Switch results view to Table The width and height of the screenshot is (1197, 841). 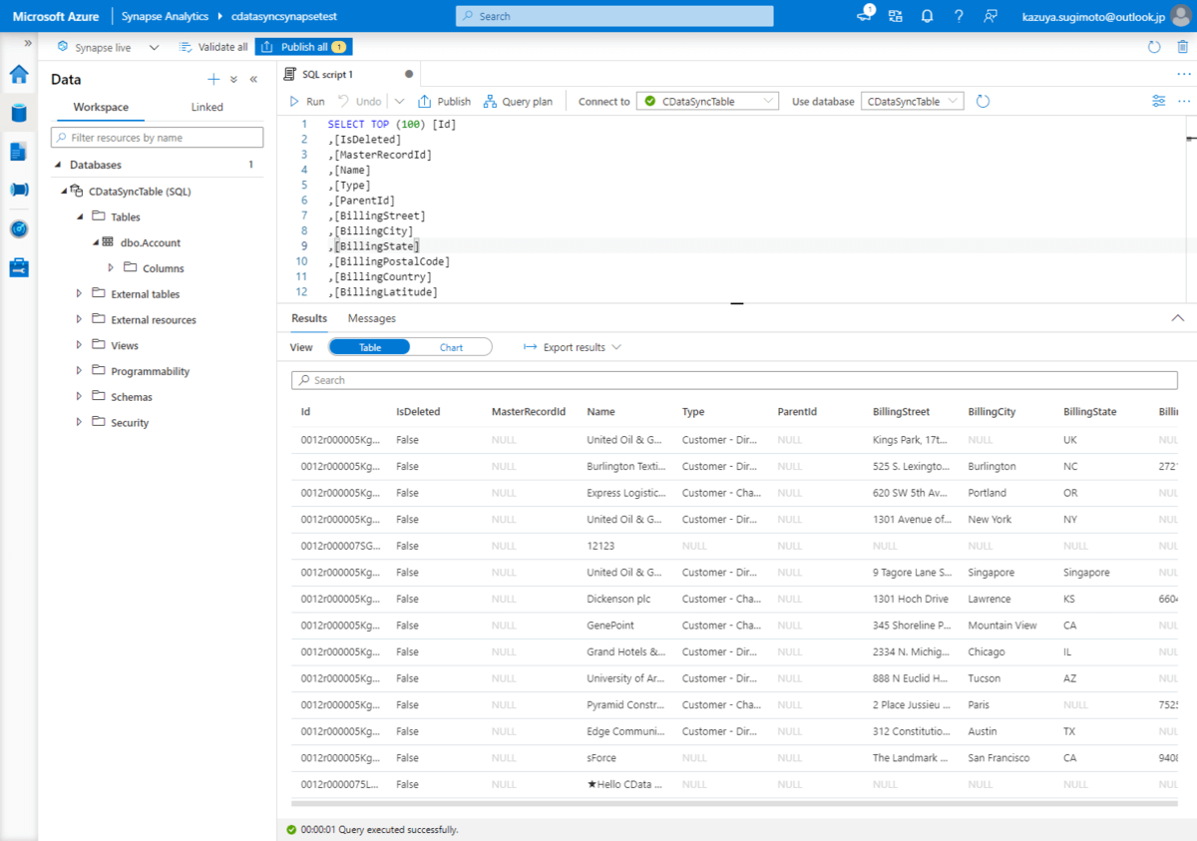click(x=369, y=347)
